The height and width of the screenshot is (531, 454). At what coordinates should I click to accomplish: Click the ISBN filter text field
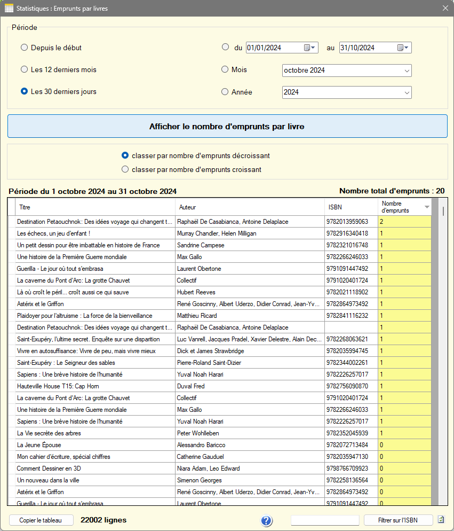[325, 520]
